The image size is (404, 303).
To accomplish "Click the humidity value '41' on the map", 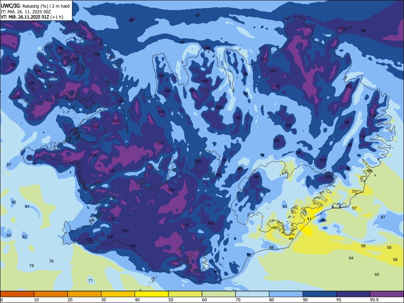I will (x=309, y=219).
